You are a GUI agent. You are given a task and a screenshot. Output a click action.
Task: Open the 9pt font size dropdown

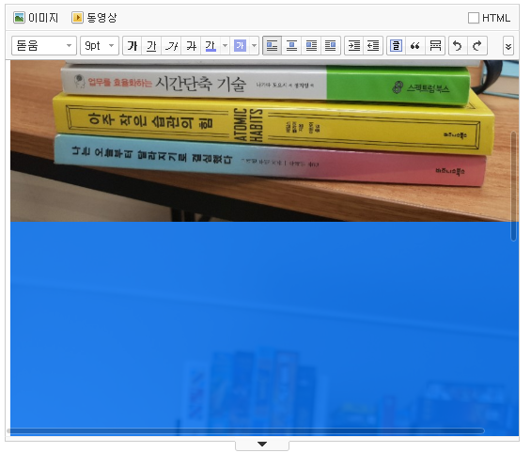pos(100,45)
